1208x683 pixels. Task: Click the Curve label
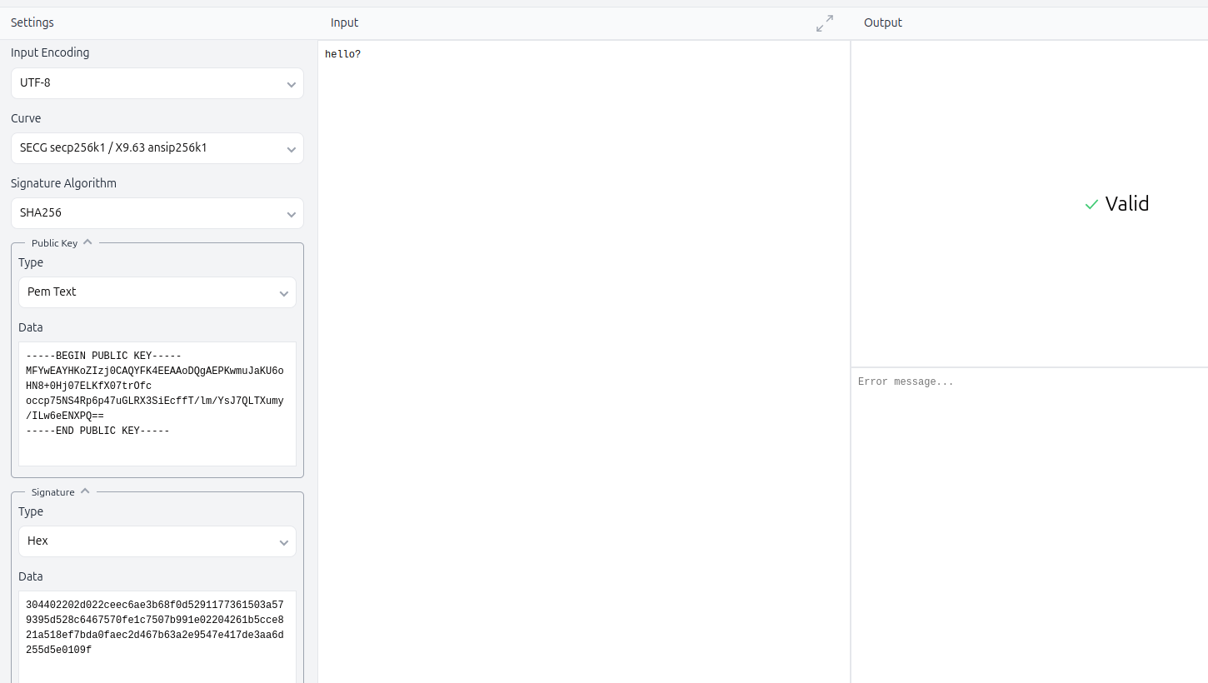click(x=26, y=118)
